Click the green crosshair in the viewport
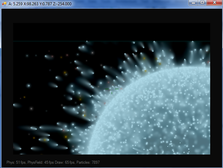The height and width of the screenshot is (168, 223). (112, 91)
